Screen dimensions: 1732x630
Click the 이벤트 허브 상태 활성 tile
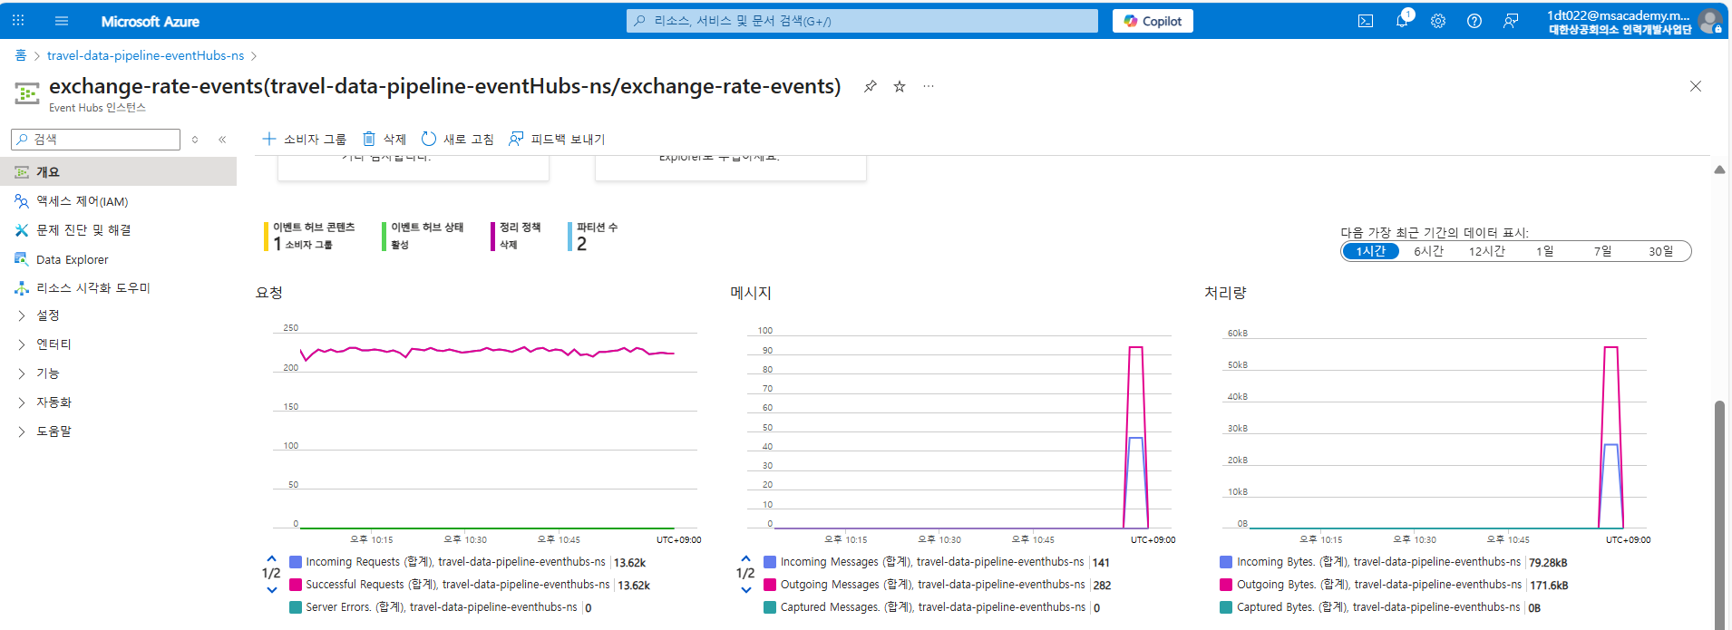pos(424,236)
